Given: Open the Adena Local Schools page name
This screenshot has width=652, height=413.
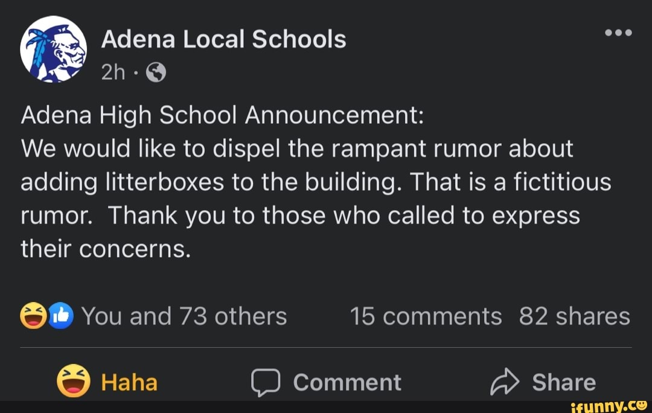Looking at the screenshot, I should [223, 40].
